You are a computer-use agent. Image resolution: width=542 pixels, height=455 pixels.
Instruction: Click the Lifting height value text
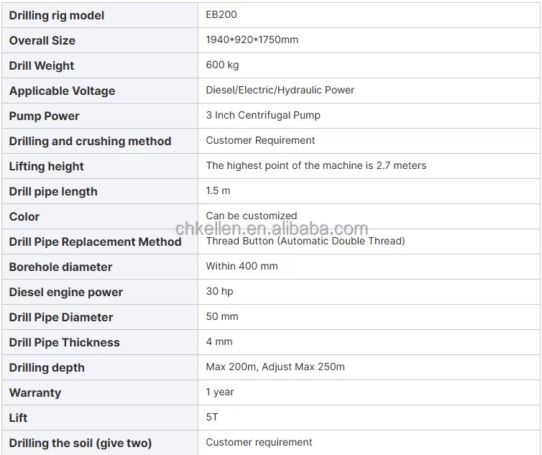point(316,165)
